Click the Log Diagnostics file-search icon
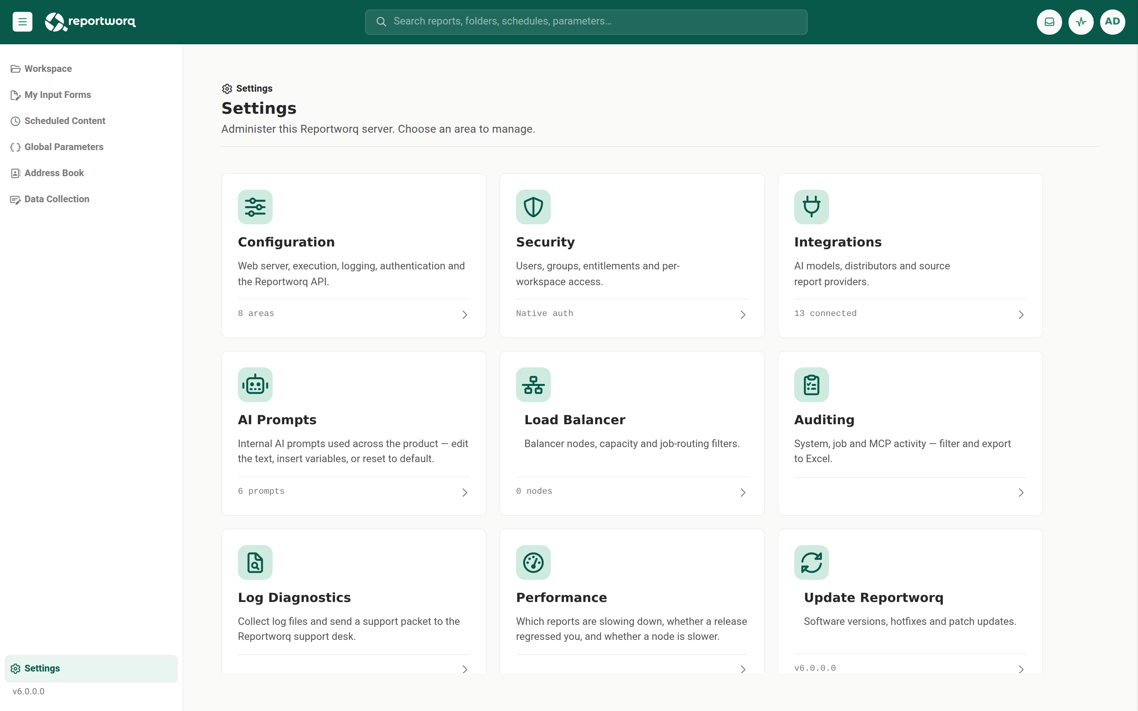Image resolution: width=1138 pixels, height=711 pixels. click(255, 562)
